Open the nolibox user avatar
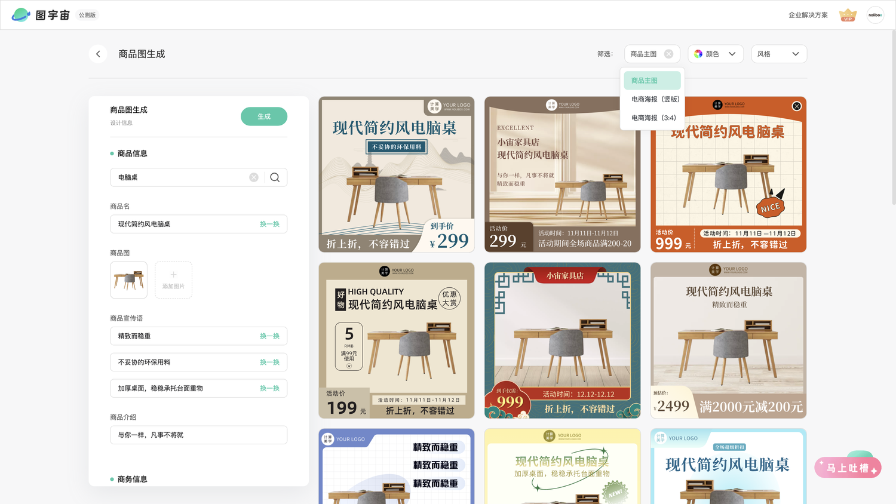Screen dimensions: 896x504 [875, 15]
